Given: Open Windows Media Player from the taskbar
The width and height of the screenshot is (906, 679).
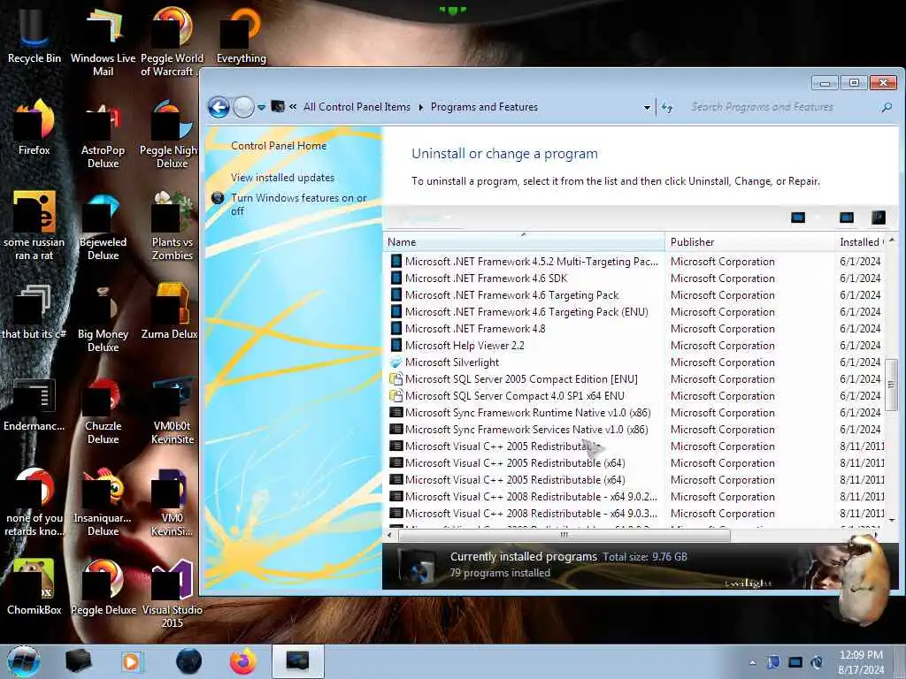Looking at the screenshot, I should [x=132, y=661].
